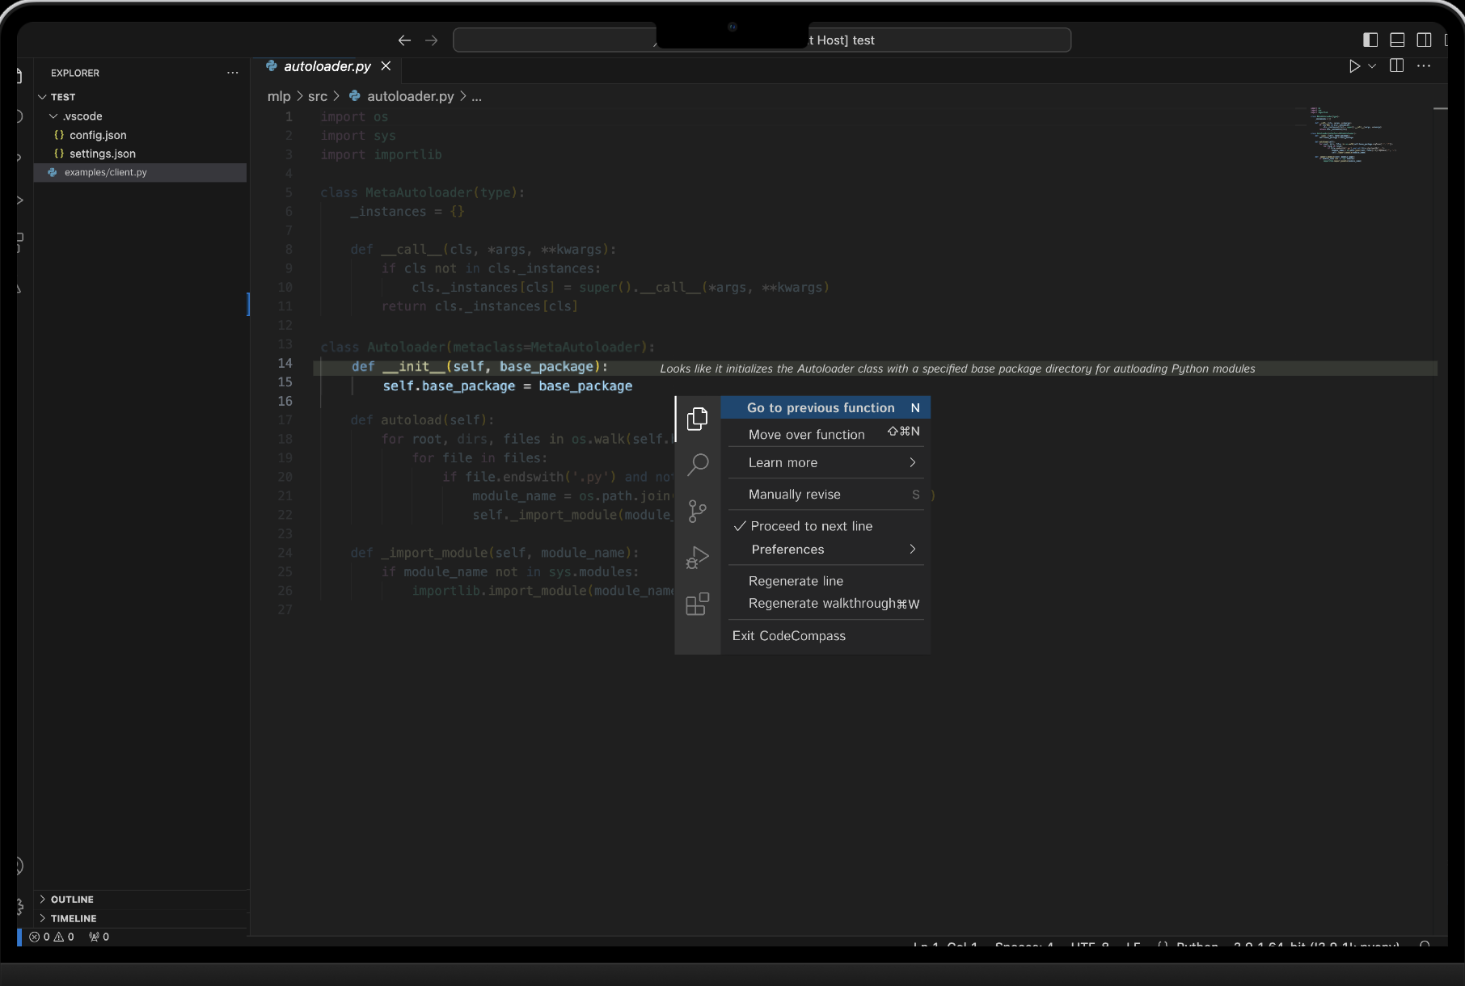Choose Go to previous function
The height and width of the screenshot is (986, 1465).
coord(825,408)
